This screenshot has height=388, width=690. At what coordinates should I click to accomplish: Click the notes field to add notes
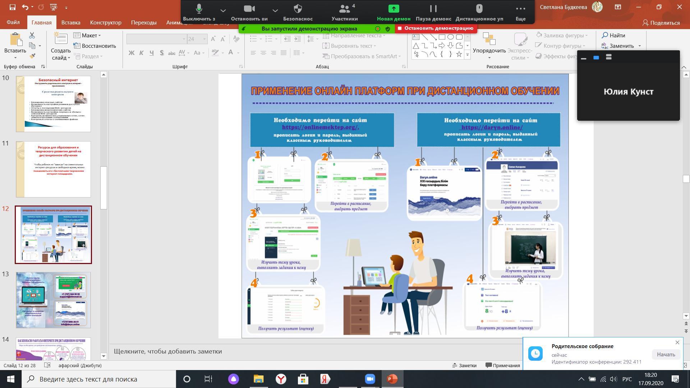(316, 351)
